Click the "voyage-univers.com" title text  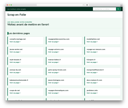coord(56,49)
